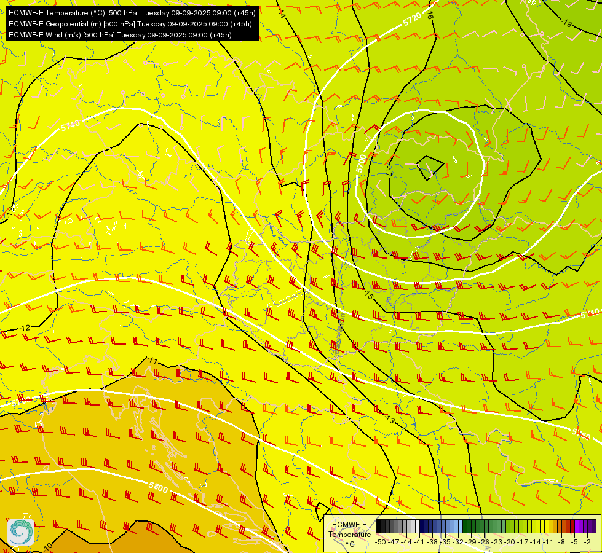Click the -16 isotherm label
Screen dimensions: 602x553
429,16
